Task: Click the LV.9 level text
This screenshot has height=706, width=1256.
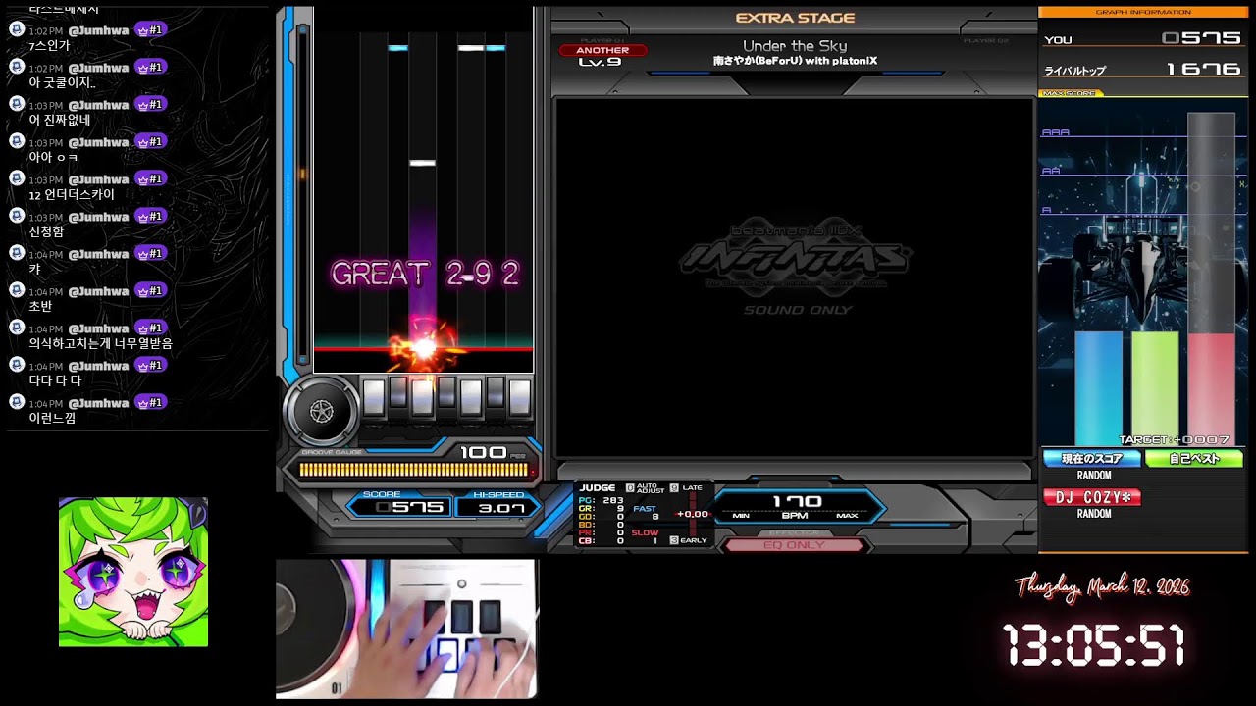Action: click(x=600, y=62)
